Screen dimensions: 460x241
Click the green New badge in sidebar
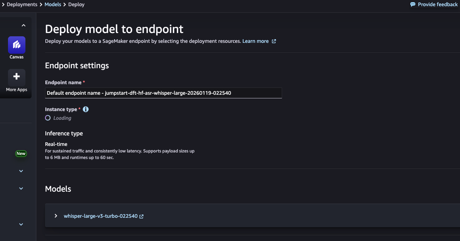pyautogui.click(x=21, y=154)
